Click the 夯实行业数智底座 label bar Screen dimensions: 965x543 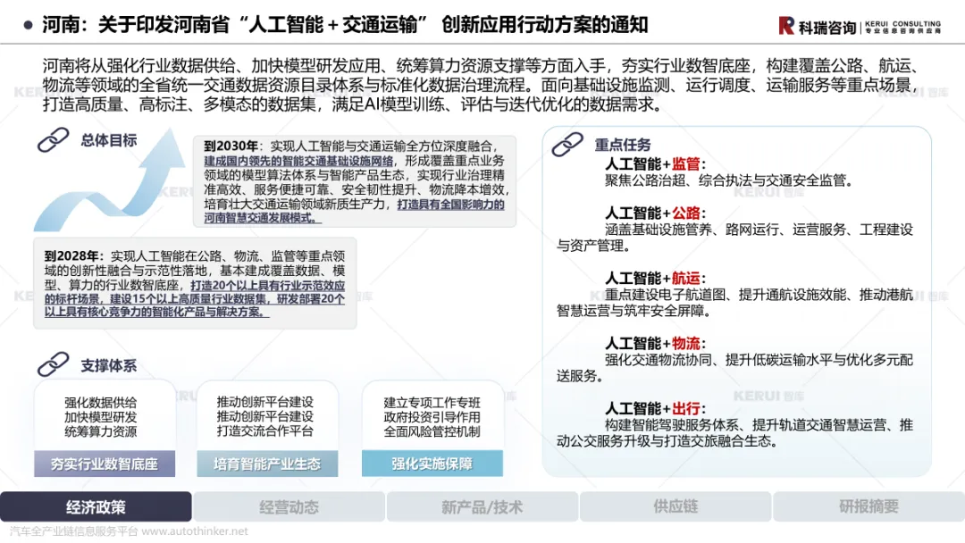(104, 464)
